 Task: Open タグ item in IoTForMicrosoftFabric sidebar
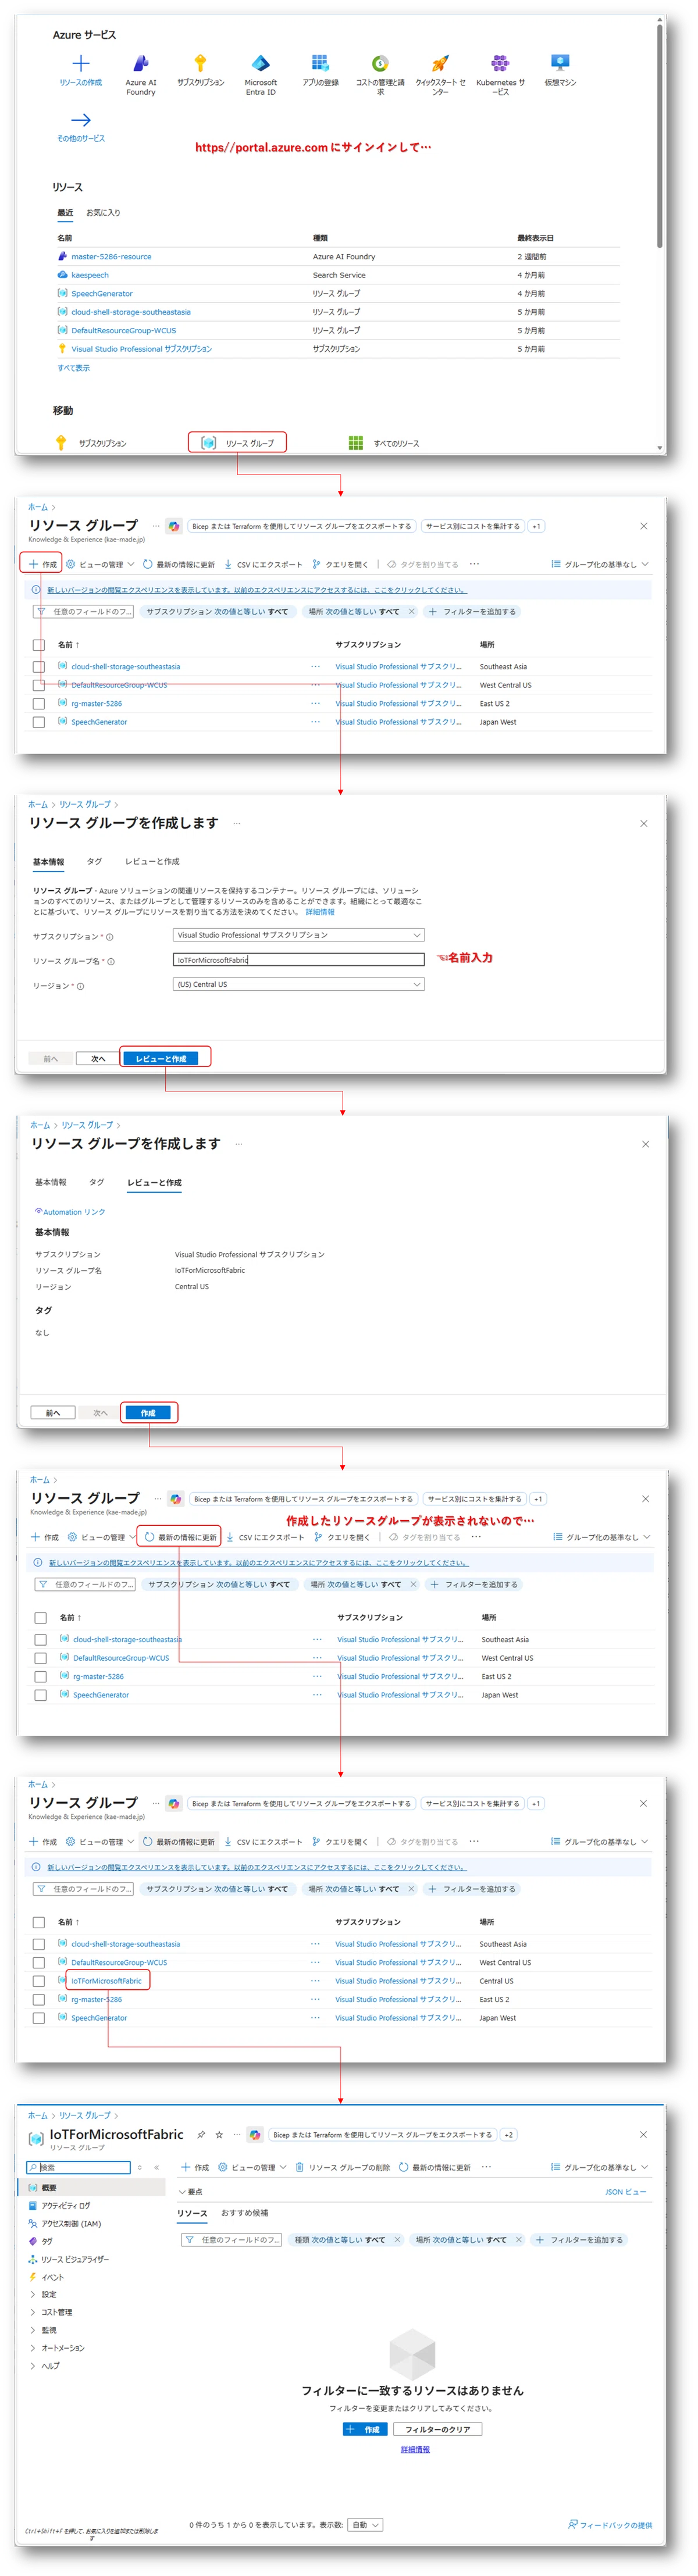pos(46,2241)
